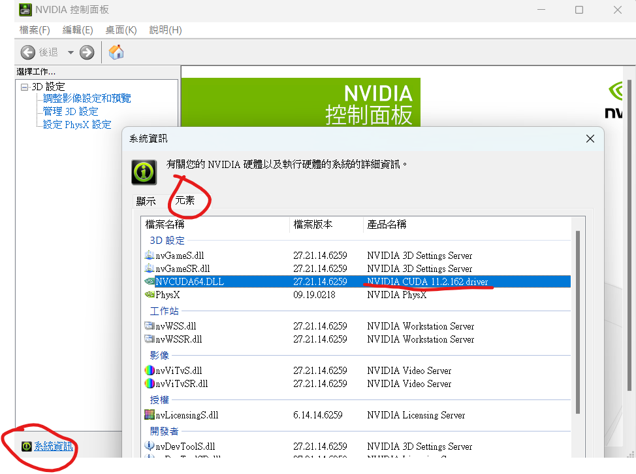
Task: Click the nvViTvS.dll rainbow icon
Action: 150,371
